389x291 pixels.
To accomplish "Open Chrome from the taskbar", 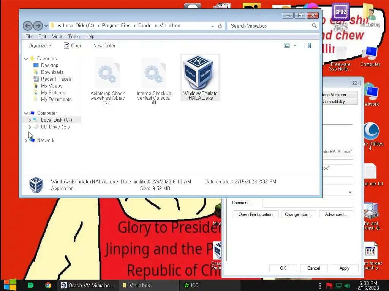I will pyautogui.click(x=48, y=285).
